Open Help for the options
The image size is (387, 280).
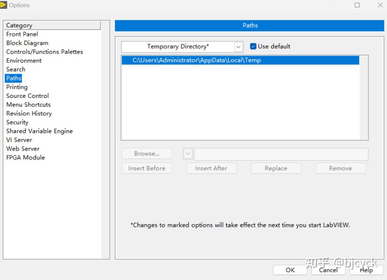click(x=366, y=270)
